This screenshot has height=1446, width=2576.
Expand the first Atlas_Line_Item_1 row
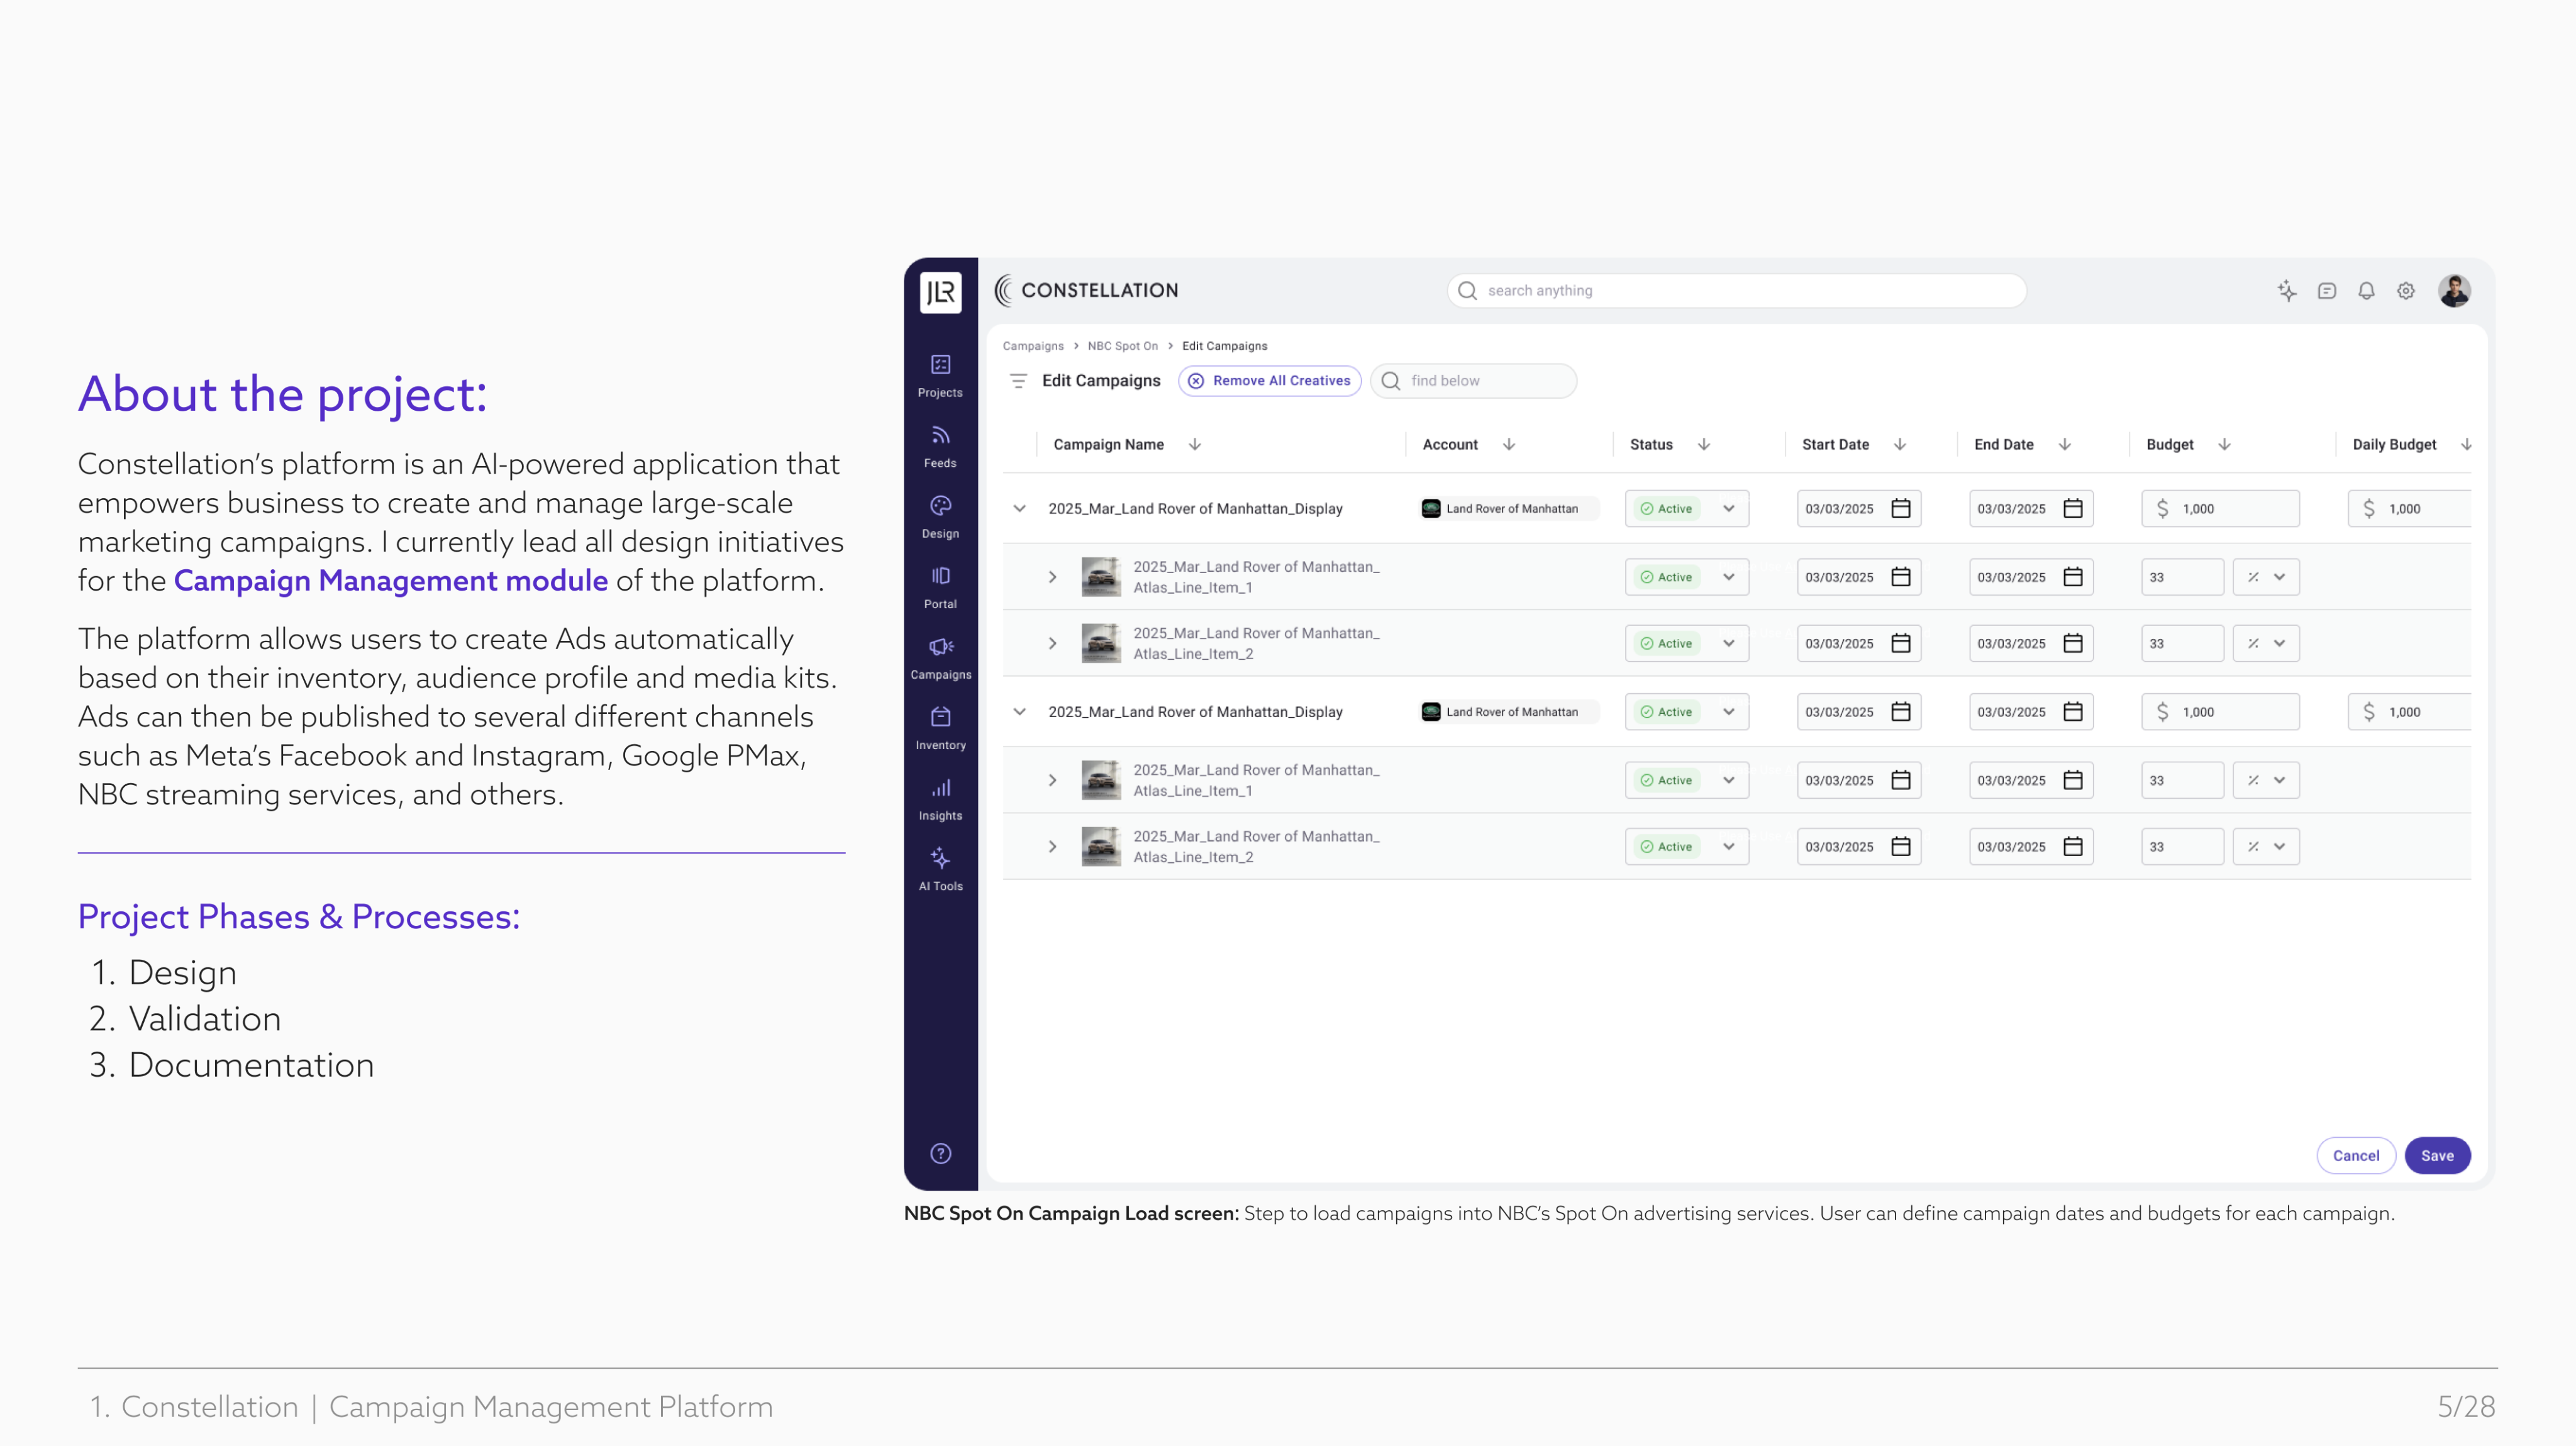[1052, 577]
